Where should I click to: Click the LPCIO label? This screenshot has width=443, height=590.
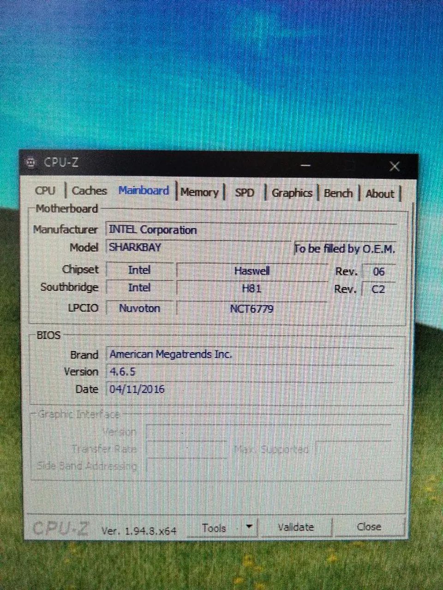click(83, 308)
